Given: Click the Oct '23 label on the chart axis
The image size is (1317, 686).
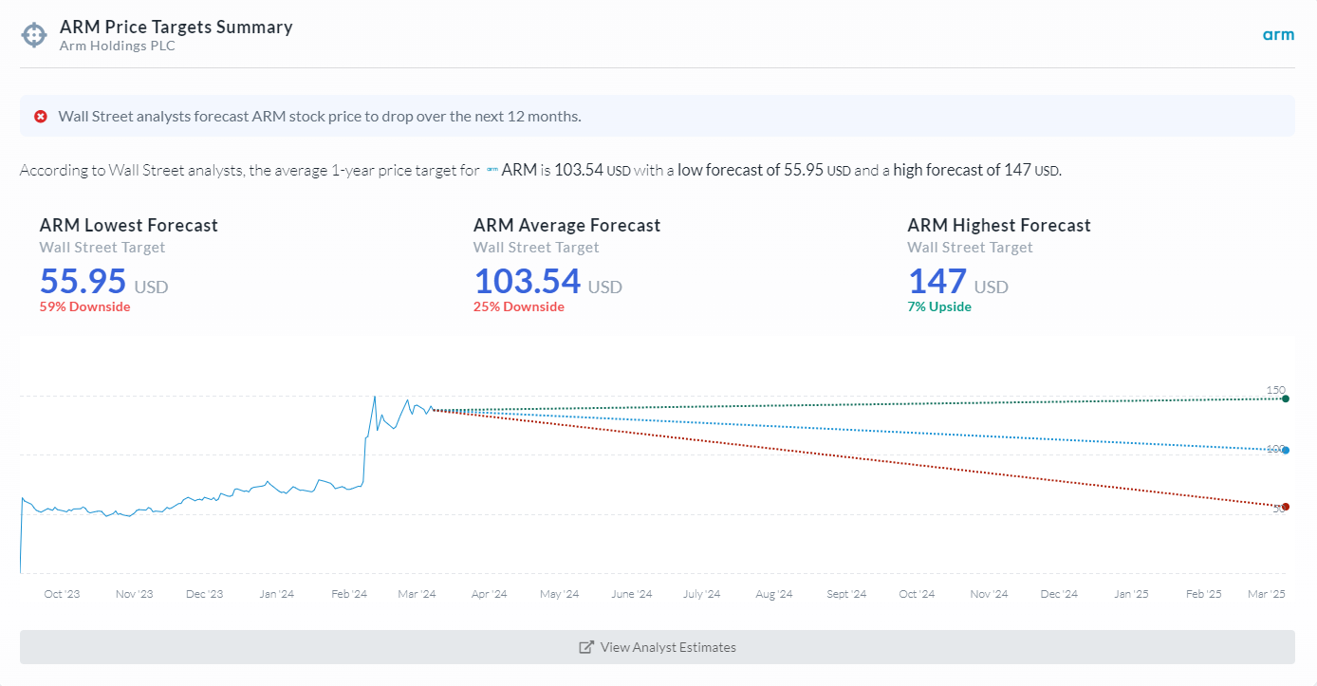Looking at the screenshot, I should coord(62,594).
